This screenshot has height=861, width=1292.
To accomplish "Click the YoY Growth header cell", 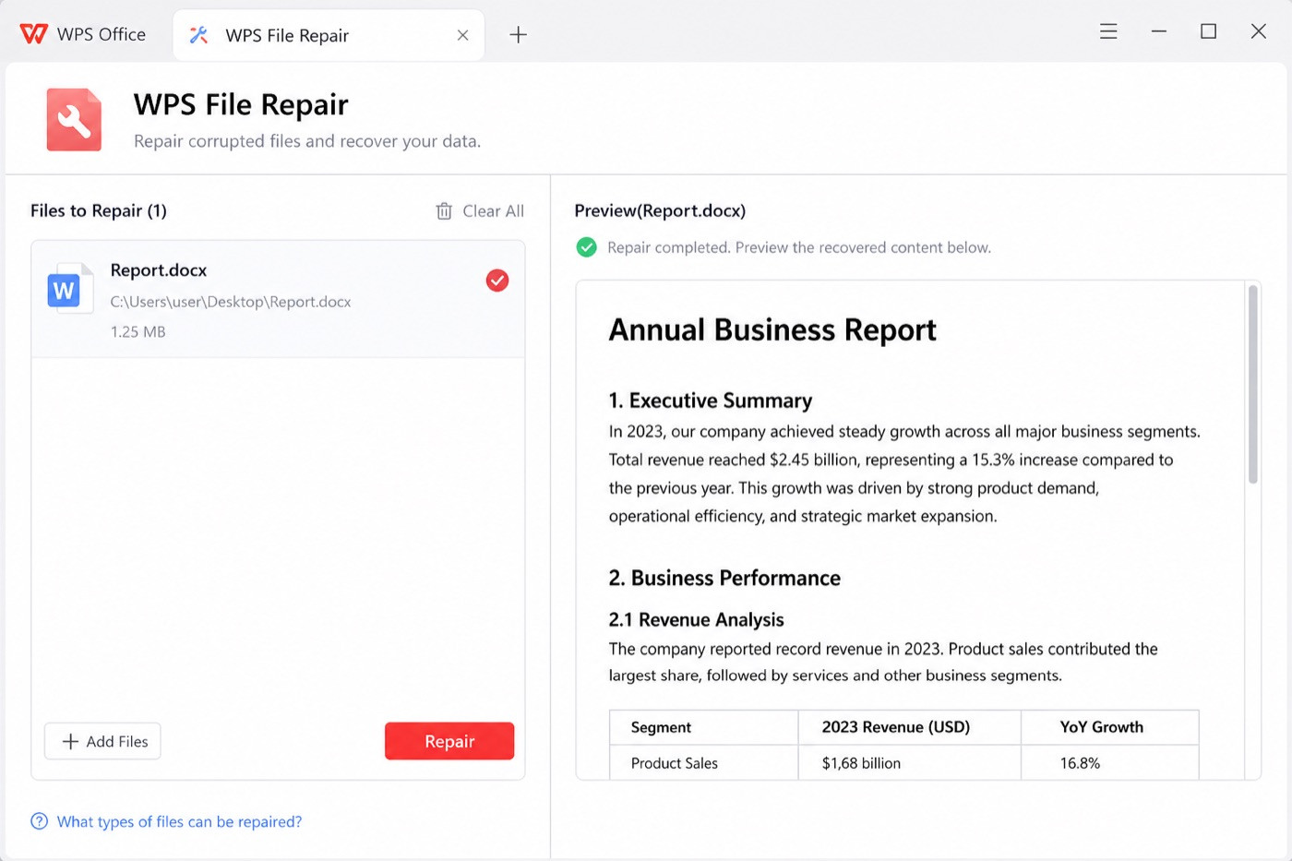I will click(1109, 727).
